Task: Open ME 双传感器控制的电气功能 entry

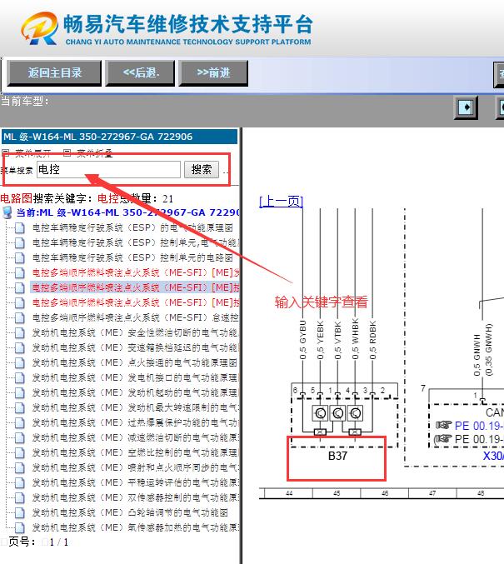Action: pos(136,497)
